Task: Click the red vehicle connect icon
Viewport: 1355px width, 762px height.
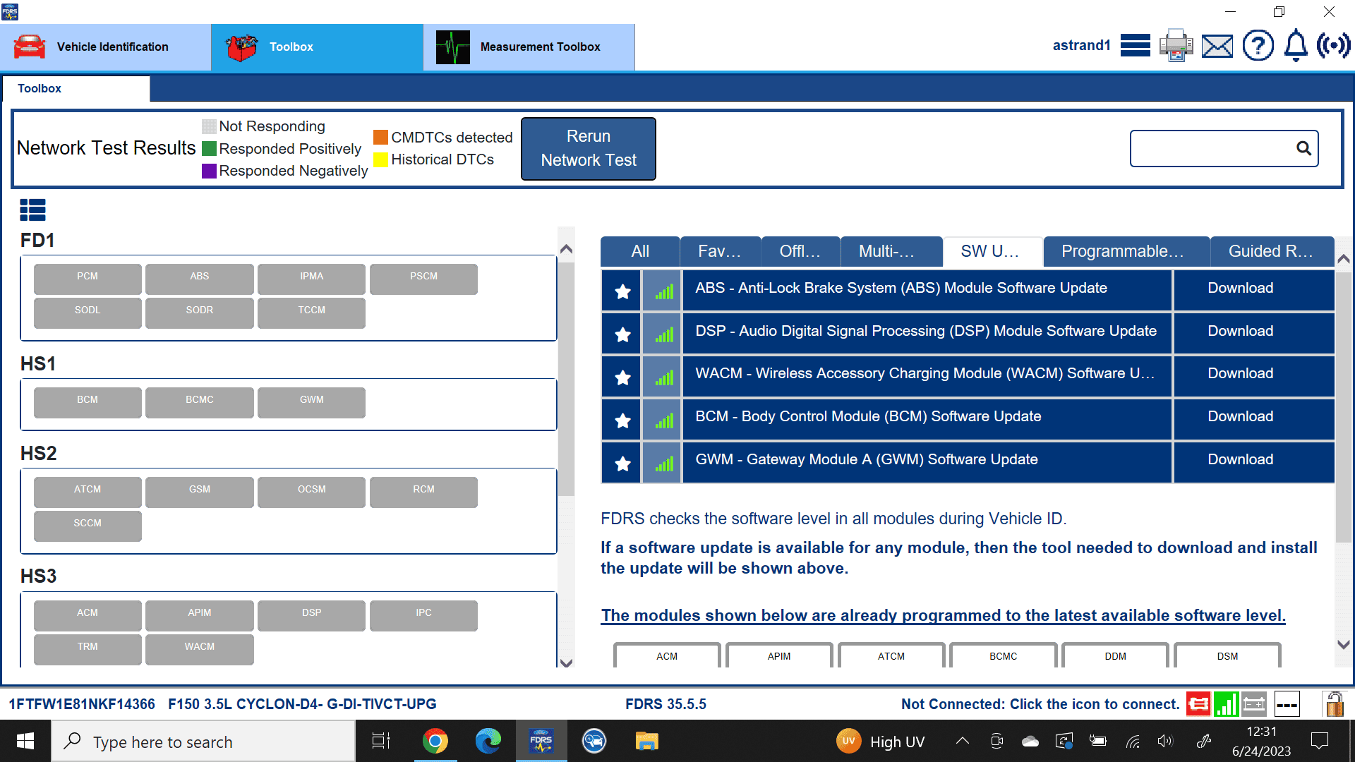Action: [1198, 703]
